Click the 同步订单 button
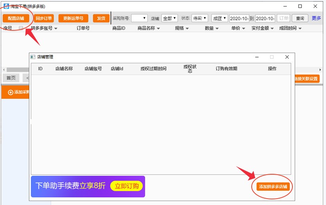This screenshot has width=326, height=205. click(44, 18)
